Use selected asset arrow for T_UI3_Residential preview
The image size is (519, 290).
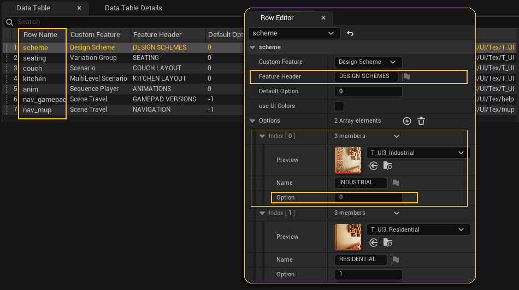coord(374,243)
